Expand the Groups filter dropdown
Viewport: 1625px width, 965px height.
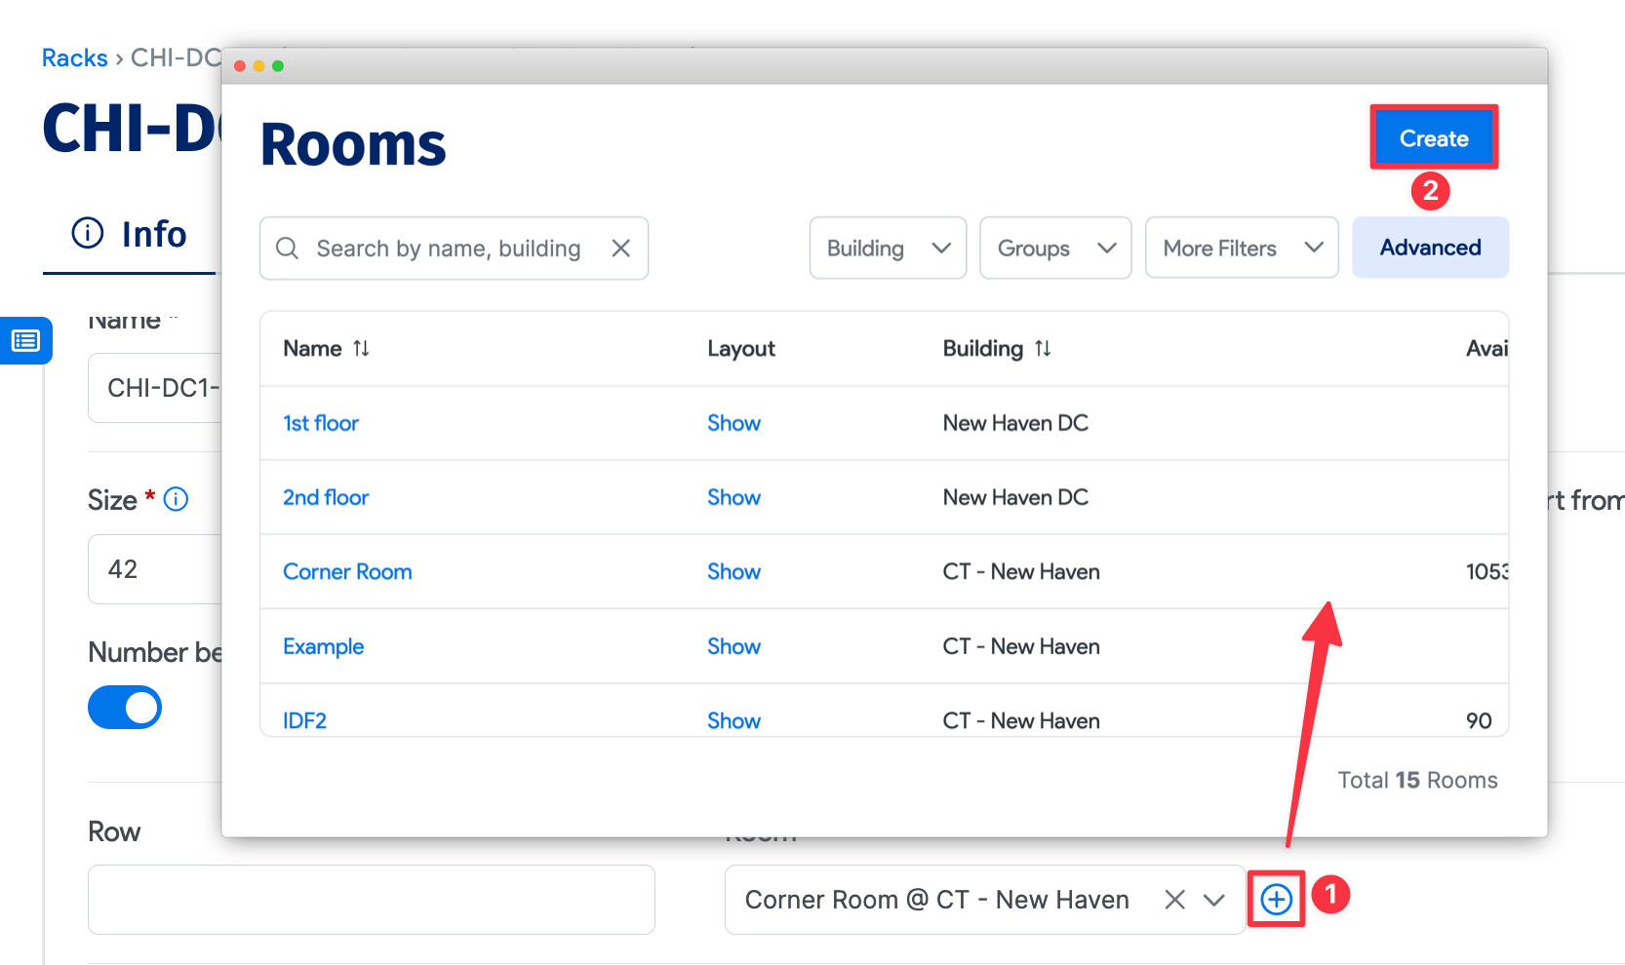coord(1055,249)
